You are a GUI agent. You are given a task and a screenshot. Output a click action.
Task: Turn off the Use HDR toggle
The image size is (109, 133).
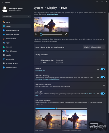pyautogui.click(x=103, y=69)
